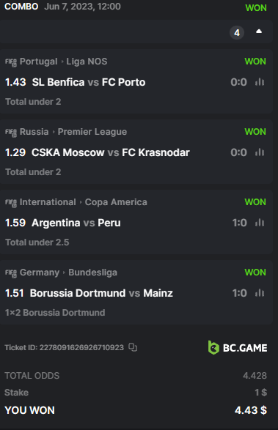Open SL Benfica vs FC Porto match

pyautogui.click(x=89, y=82)
